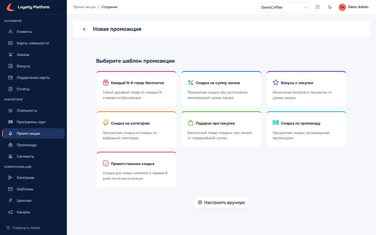Image resolution: width=376 pixels, height=235 pixels.
Task: Open Клиенты in the sidebar
Action: (x=33, y=32)
